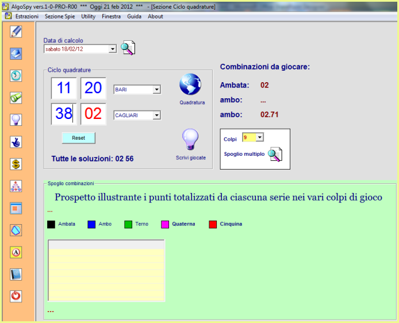399x323 pixels.
Task: Open the clock icon in the sidebar
Action: tap(16, 76)
